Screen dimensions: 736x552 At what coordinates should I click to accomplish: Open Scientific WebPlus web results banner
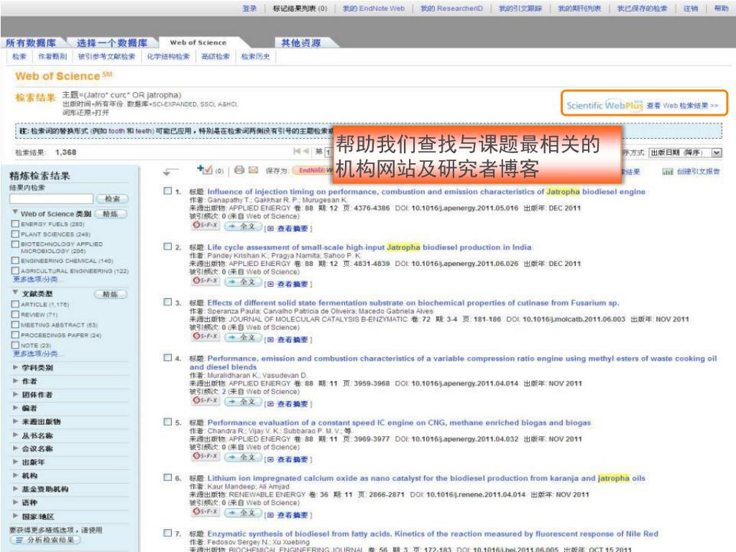(643, 103)
